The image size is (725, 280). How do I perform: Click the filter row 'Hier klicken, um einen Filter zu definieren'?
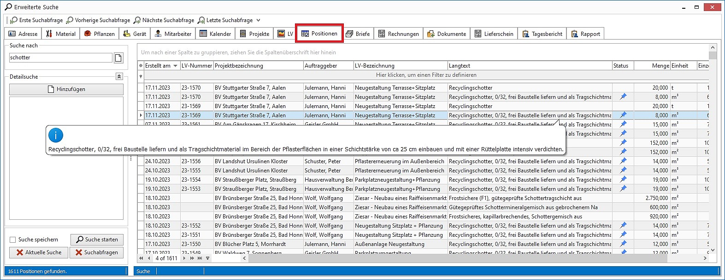[426, 75]
